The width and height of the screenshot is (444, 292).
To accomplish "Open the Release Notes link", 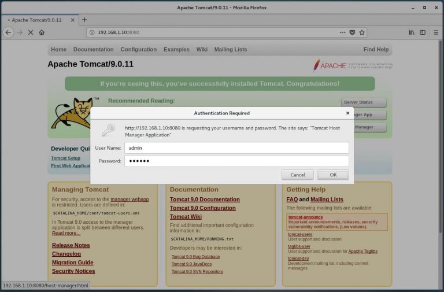I will [71, 245].
